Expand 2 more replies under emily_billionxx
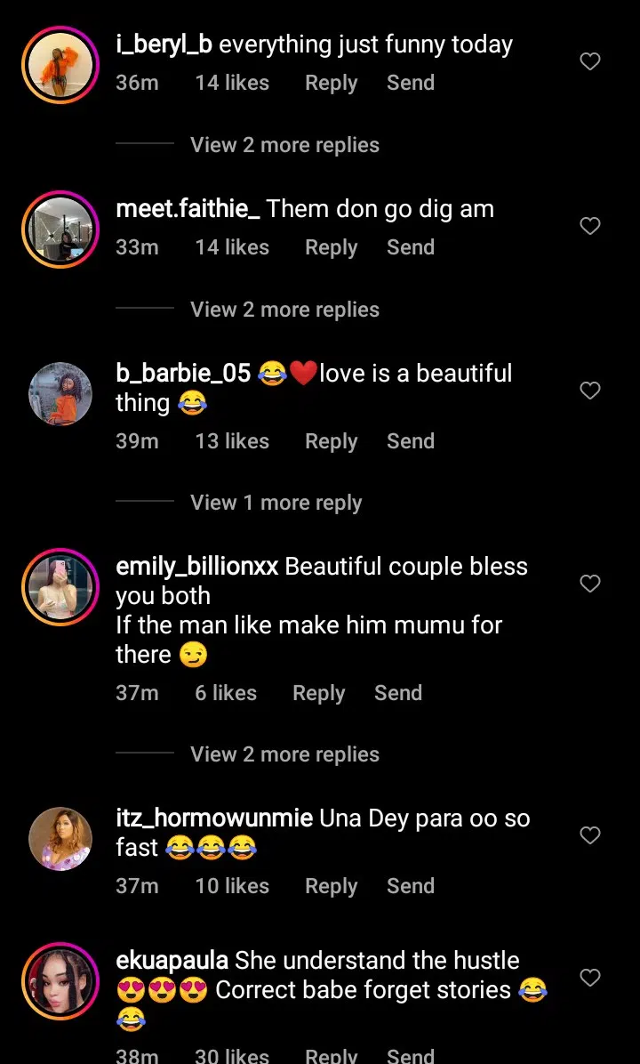The height and width of the screenshot is (1064, 640). coord(284,754)
